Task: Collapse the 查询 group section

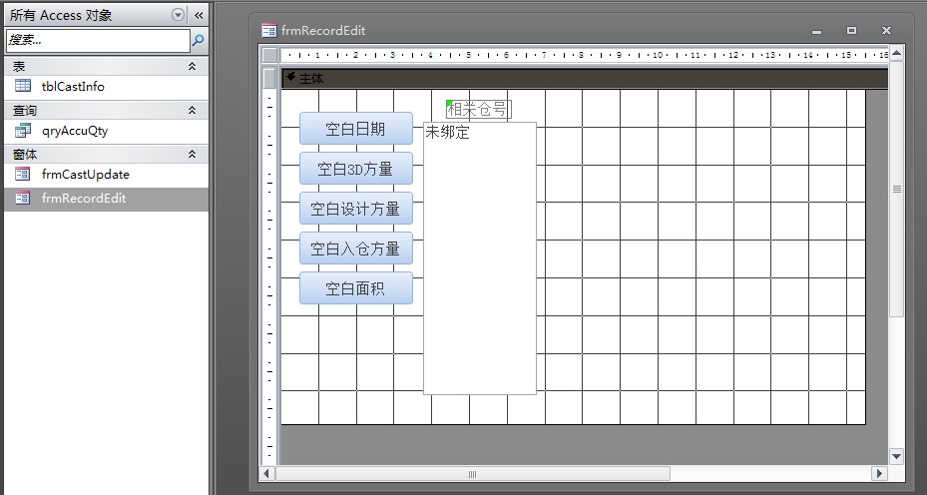Action: pyautogui.click(x=192, y=110)
